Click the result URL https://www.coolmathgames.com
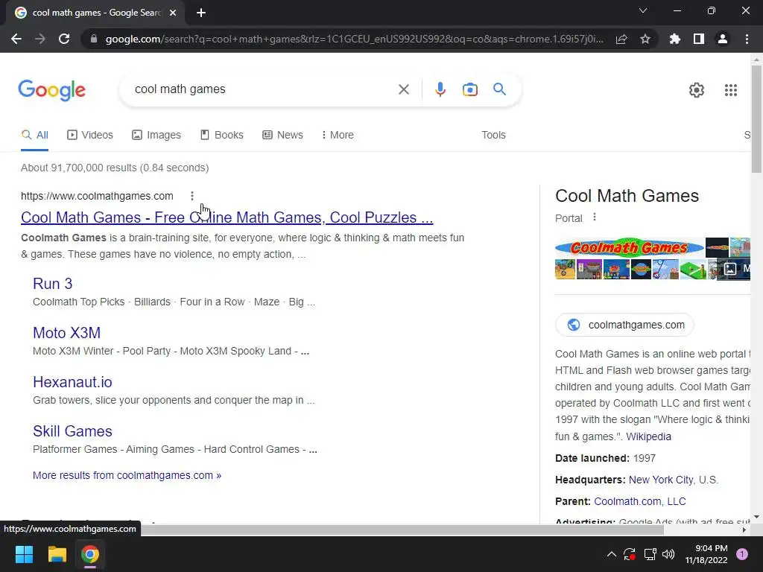Screen dimensions: 763x572 pyautogui.click(x=97, y=196)
